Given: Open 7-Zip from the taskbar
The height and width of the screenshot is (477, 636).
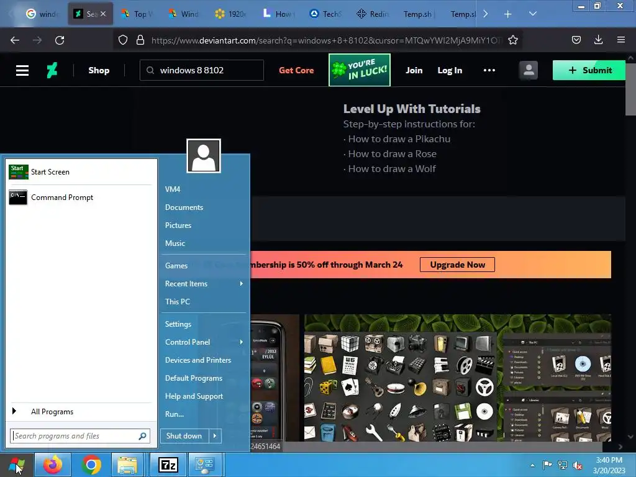Looking at the screenshot, I should click(168, 465).
